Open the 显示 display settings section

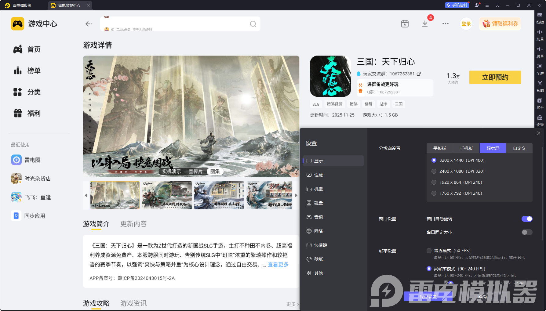pos(333,161)
